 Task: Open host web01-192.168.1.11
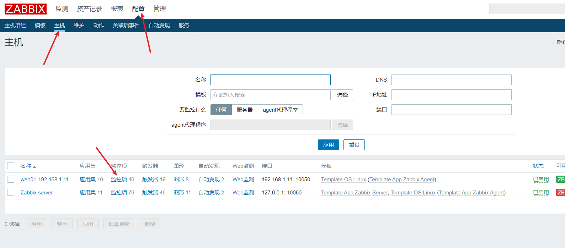coord(44,180)
